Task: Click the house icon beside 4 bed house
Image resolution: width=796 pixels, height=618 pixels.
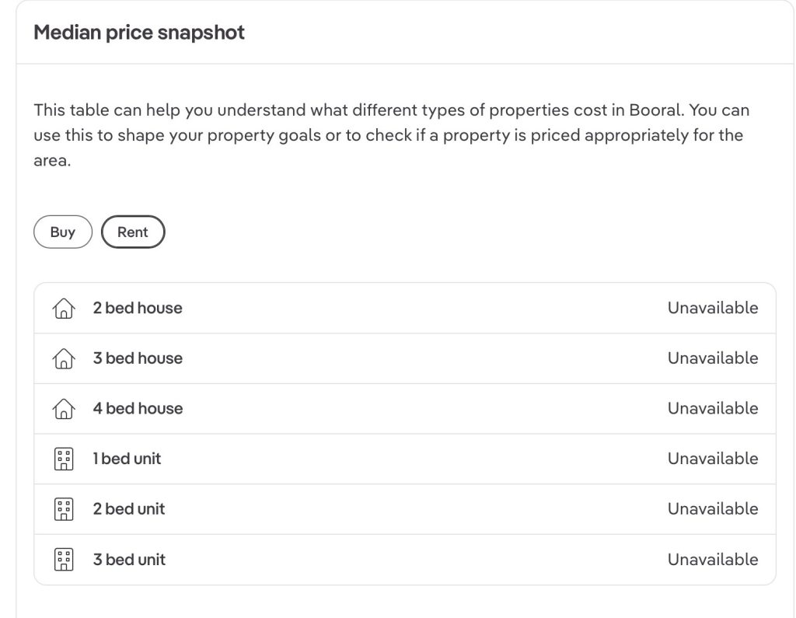Action: (x=63, y=409)
